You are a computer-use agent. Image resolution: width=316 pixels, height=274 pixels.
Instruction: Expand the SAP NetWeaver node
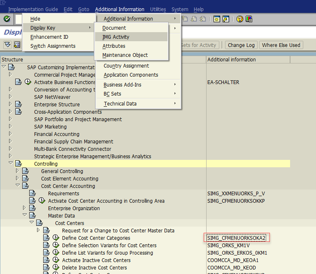pos(10,97)
